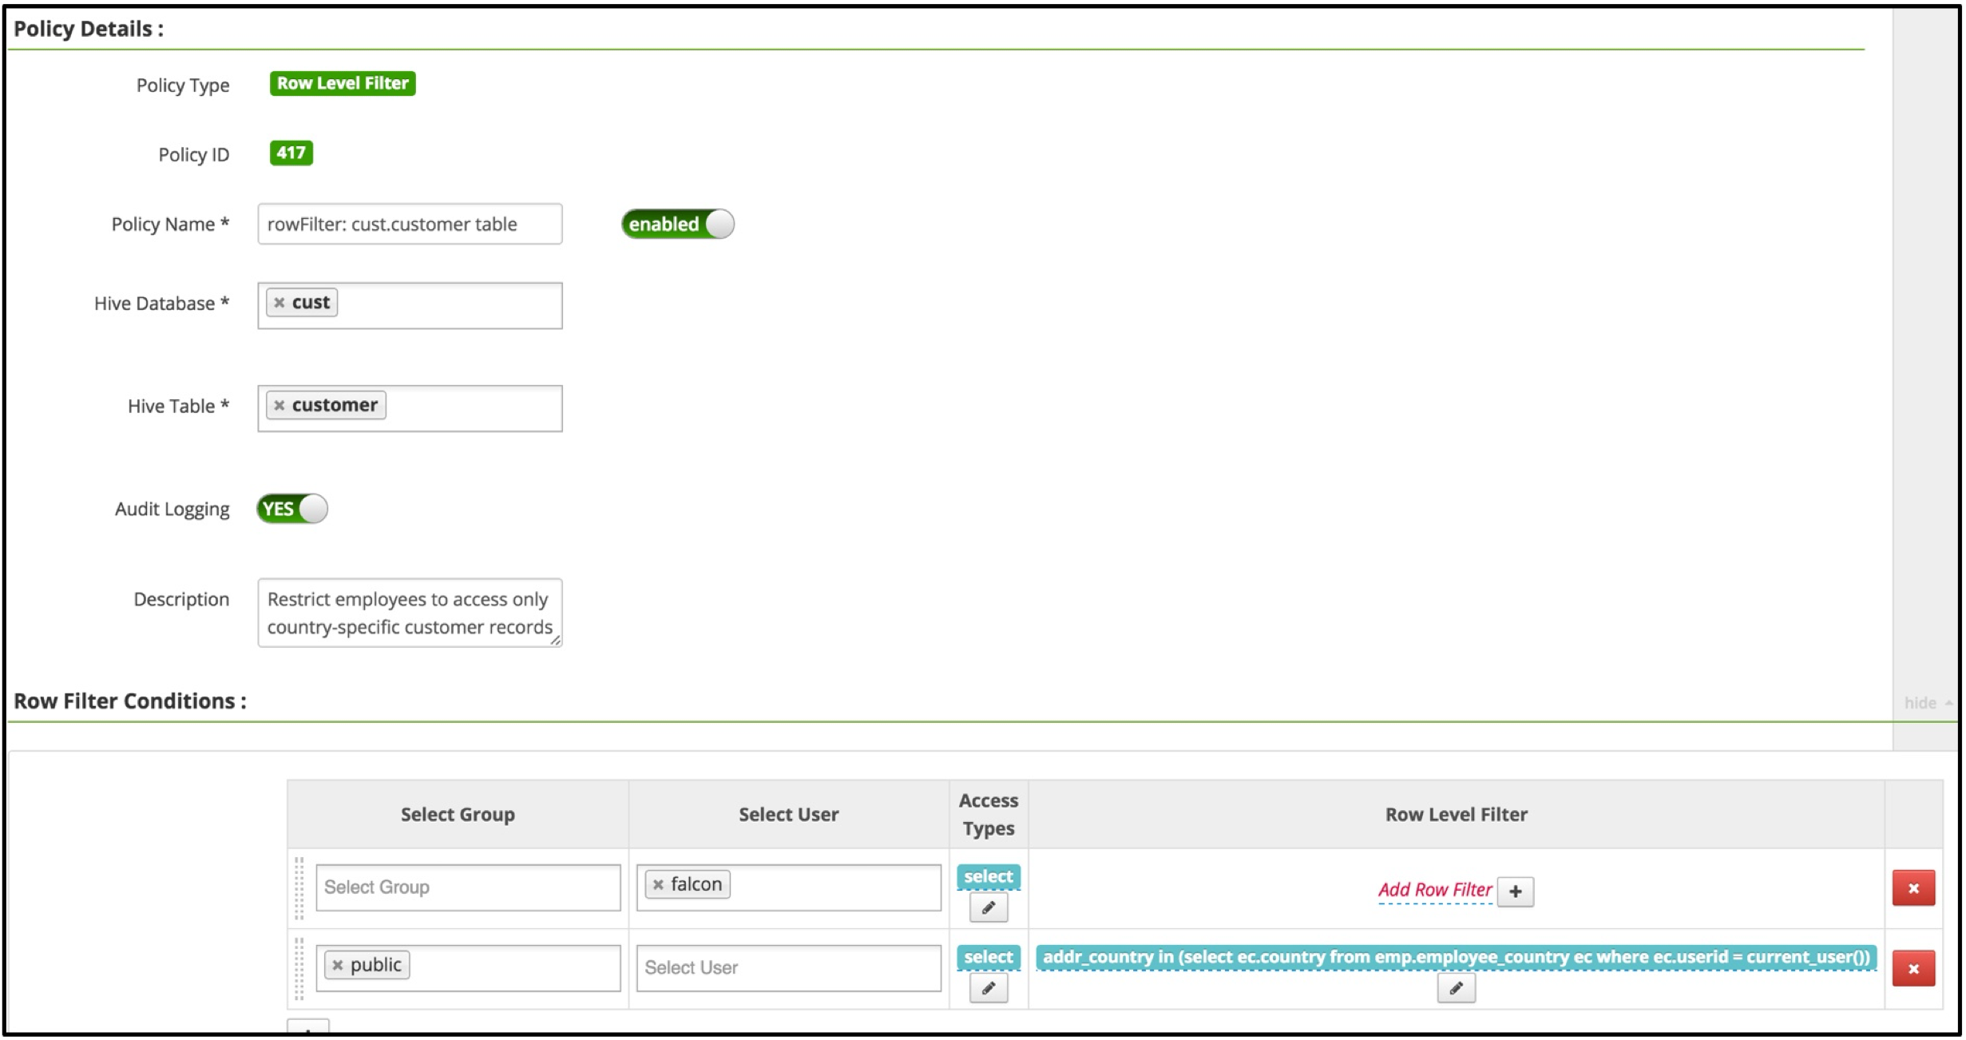Delete the public row filter condition
Image resolution: width=1966 pixels, height=1040 pixels.
1913,969
